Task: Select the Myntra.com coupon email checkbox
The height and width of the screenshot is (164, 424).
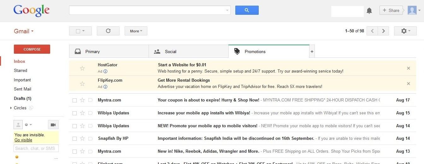Action: click(x=74, y=100)
